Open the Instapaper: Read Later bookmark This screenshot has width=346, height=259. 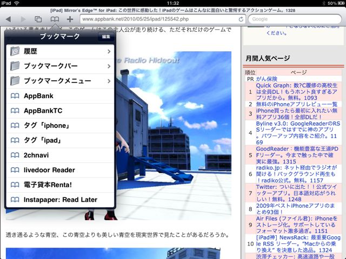click(x=60, y=200)
